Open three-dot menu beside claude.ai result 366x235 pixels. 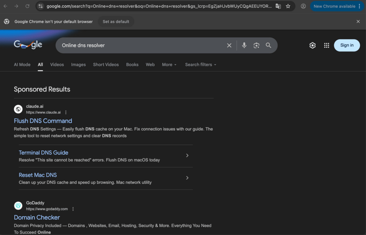pos(66,112)
